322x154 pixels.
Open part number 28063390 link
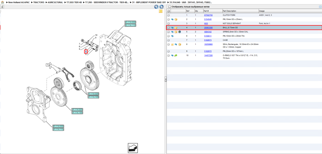click(208, 28)
